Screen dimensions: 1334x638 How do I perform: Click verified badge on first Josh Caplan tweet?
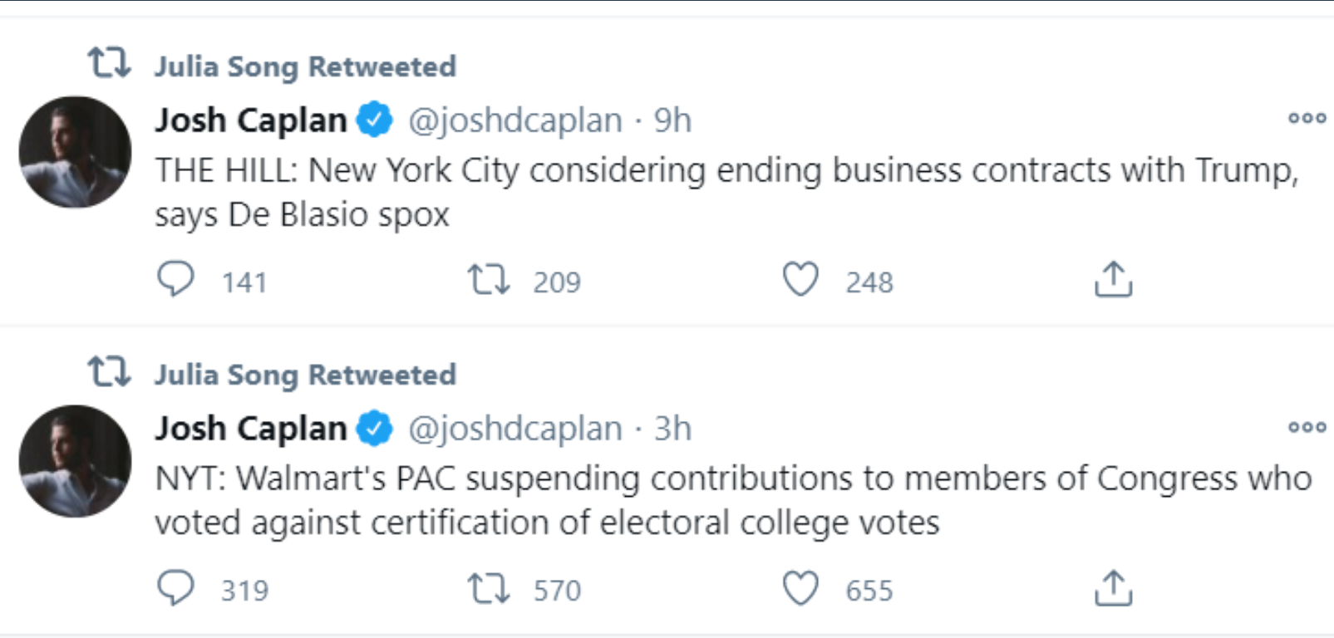pyautogui.click(x=375, y=120)
